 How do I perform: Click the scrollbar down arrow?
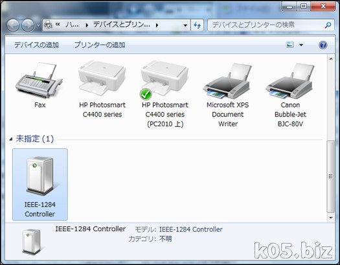click(331, 218)
